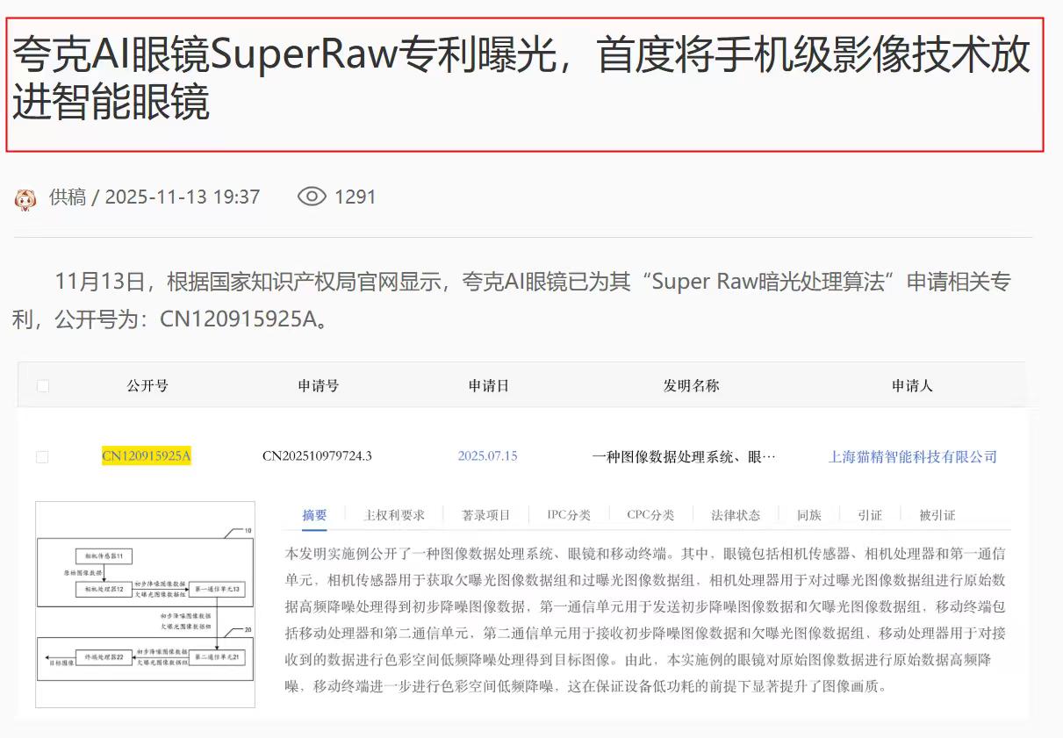Tick the checkbox for row CN120915925A
1063x738 pixels.
pyautogui.click(x=42, y=457)
